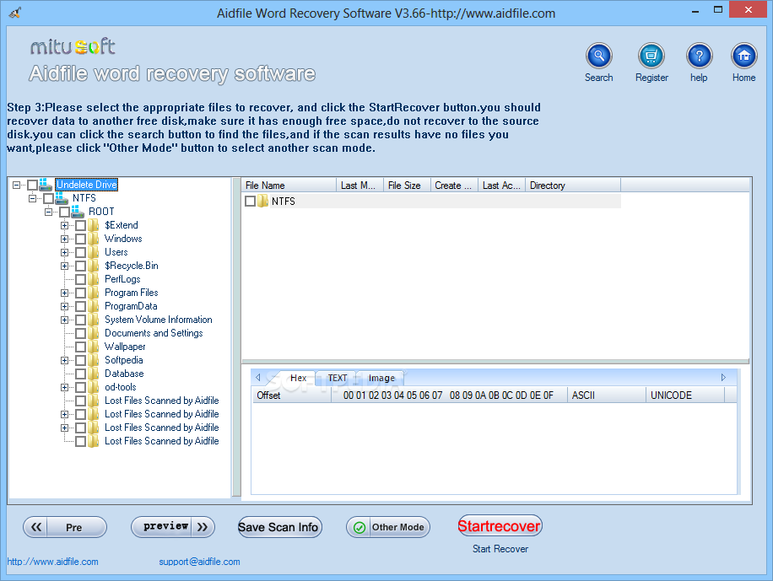
Task: Click the $Recycle.Bin folder icon
Action: point(93,266)
